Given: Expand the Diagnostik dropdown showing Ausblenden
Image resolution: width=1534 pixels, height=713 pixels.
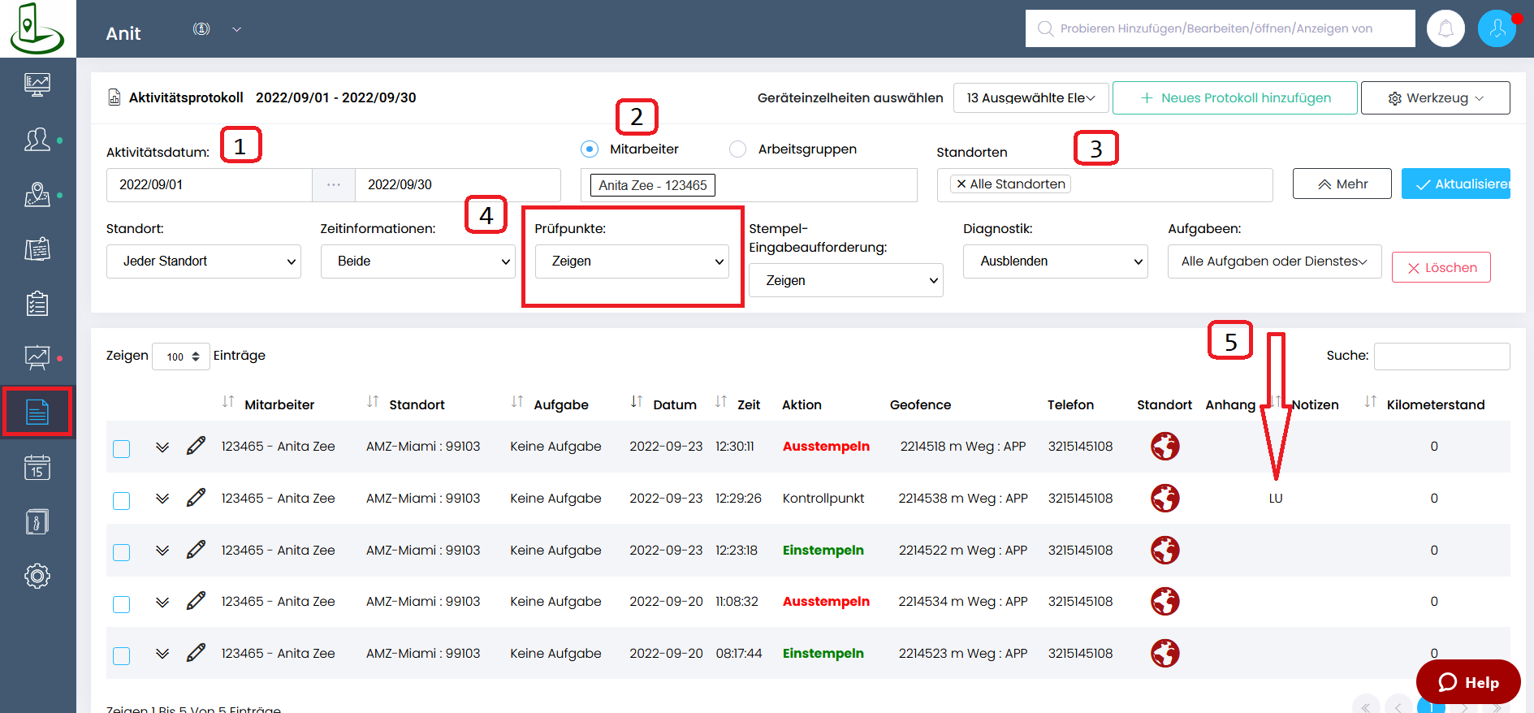Looking at the screenshot, I should pos(1055,261).
